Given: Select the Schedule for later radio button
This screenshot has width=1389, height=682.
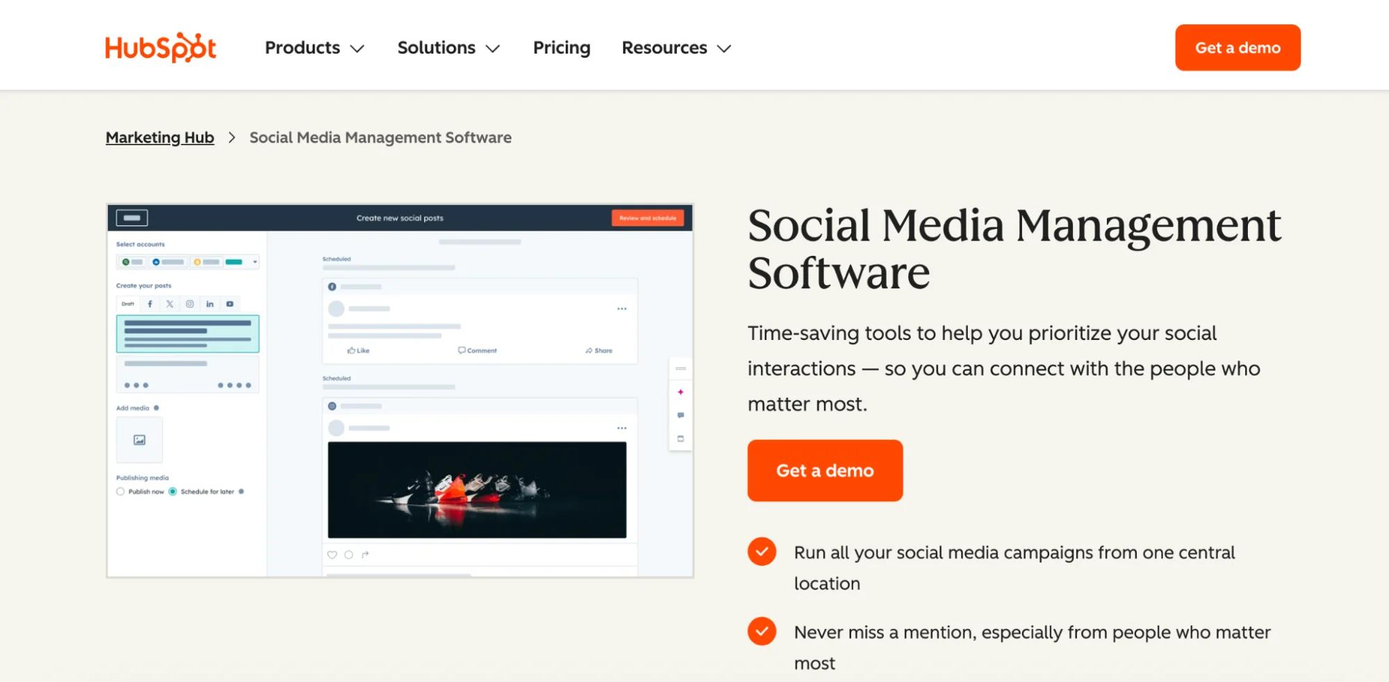Looking at the screenshot, I should pyautogui.click(x=172, y=492).
